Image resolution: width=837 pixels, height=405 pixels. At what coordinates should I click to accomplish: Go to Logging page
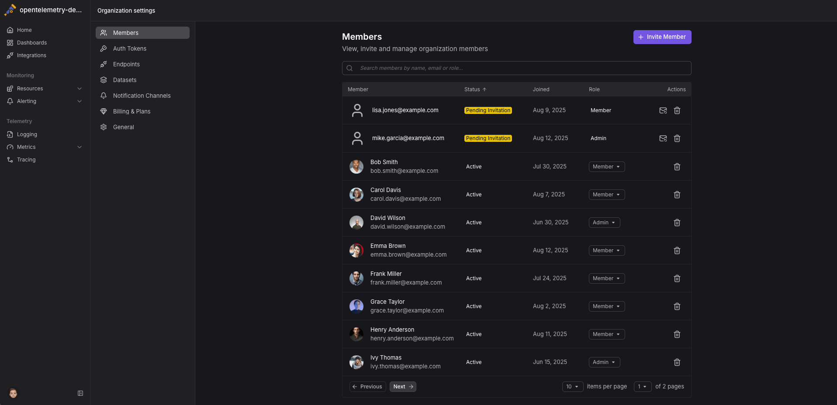[x=45, y=134]
